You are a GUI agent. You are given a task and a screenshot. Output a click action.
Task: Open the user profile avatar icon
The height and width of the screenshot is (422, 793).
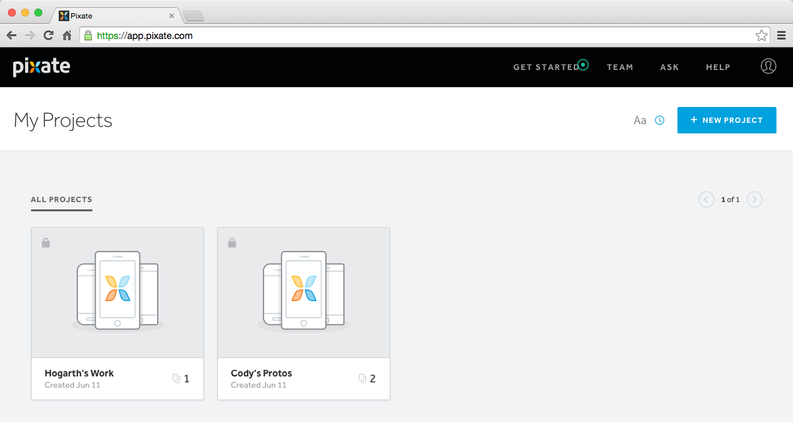(768, 66)
